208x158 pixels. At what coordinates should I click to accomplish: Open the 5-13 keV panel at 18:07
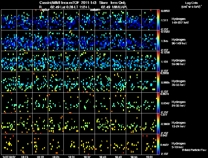pyautogui.click(x=9, y=144)
